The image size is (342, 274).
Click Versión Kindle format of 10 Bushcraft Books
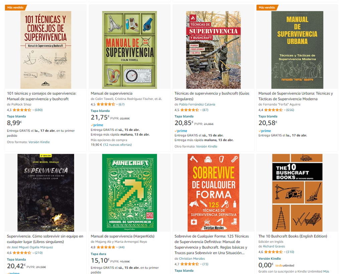[270, 259]
